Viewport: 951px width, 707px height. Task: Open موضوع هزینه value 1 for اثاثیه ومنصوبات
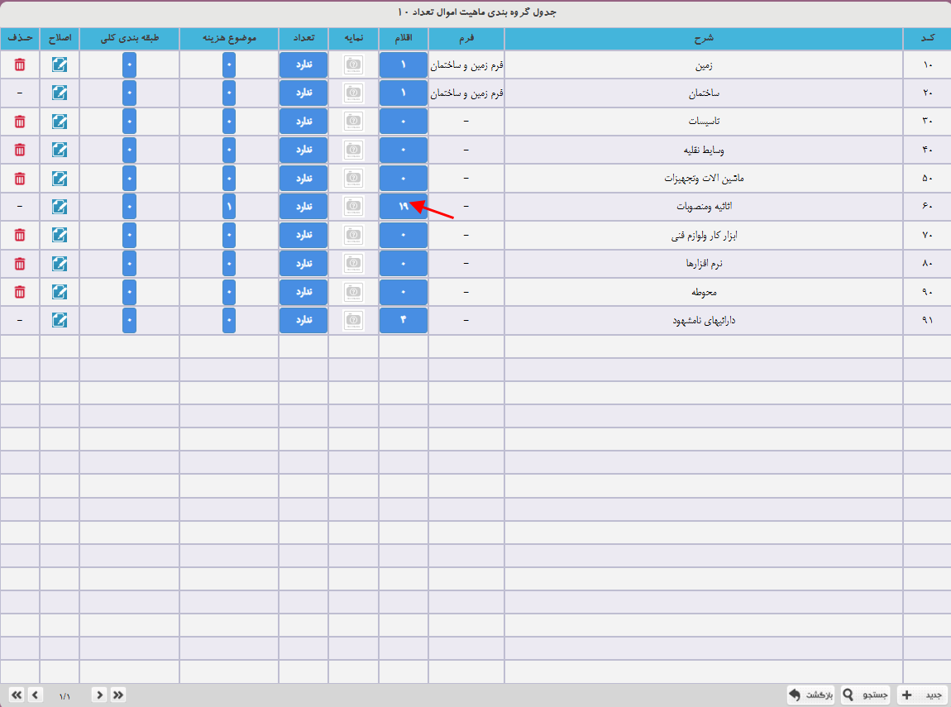pyautogui.click(x=229, y=207)
